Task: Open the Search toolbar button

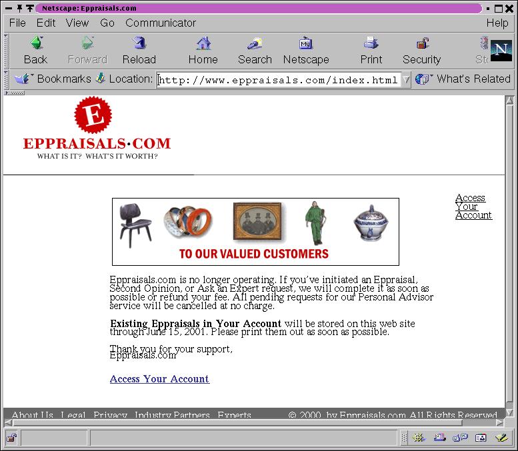Action: point(255,51)
